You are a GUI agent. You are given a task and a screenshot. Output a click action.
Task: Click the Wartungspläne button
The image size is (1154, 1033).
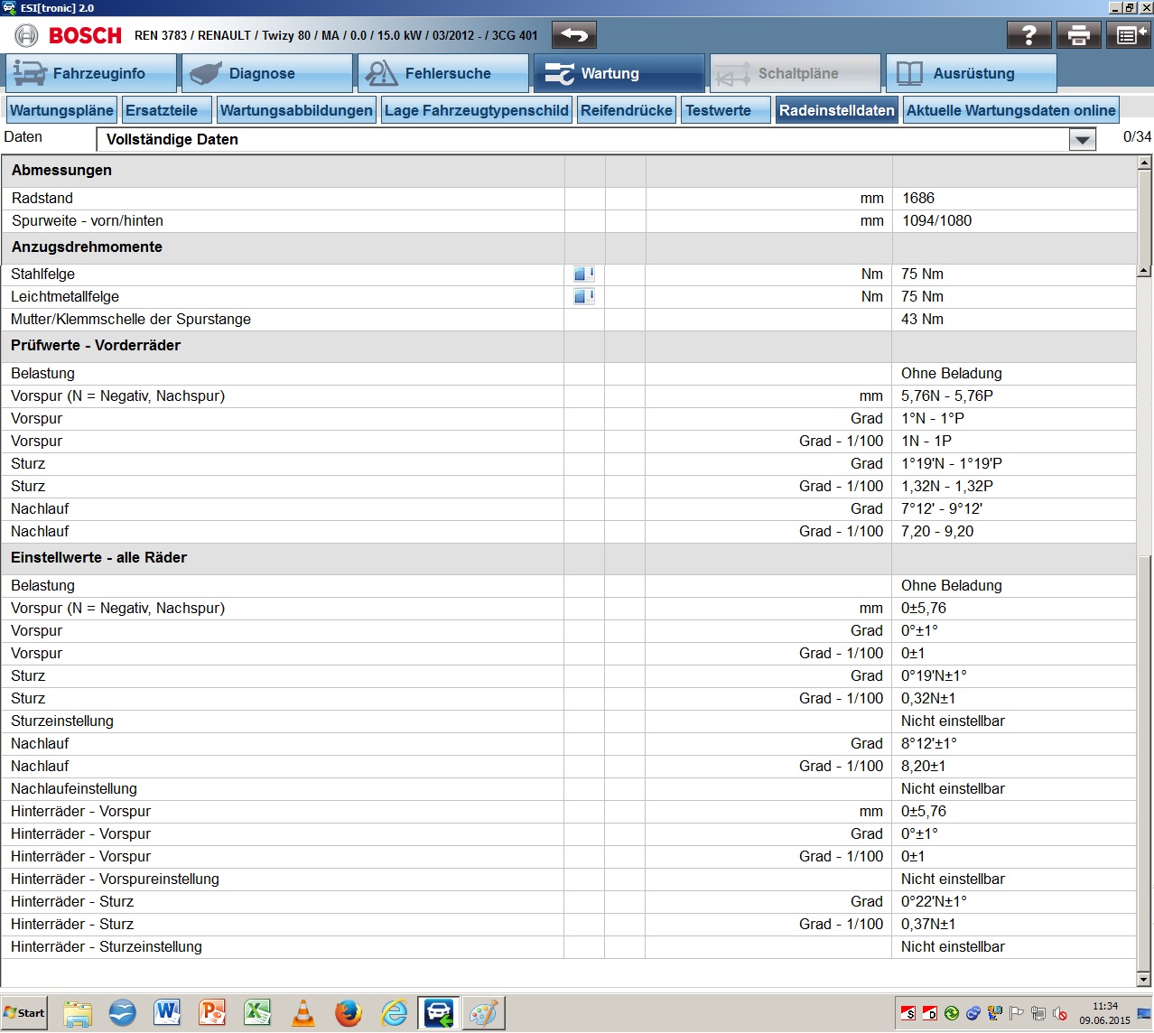(x=61, y=110)
